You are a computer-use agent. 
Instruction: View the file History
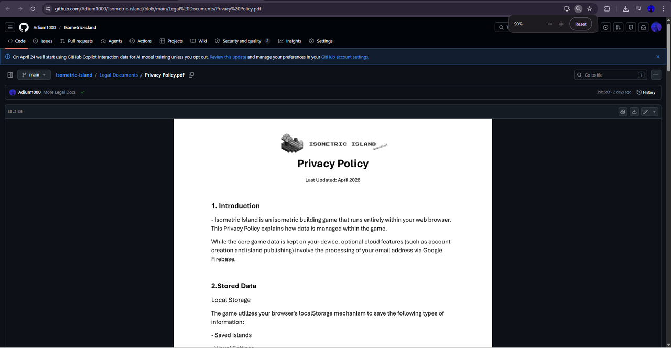pyautogui.click(x=646, y=92)
